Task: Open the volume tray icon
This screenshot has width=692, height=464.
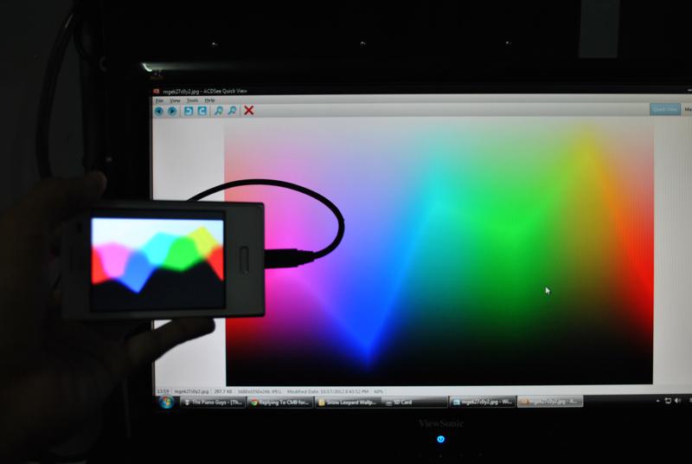Action: click(x=678, y=401)
